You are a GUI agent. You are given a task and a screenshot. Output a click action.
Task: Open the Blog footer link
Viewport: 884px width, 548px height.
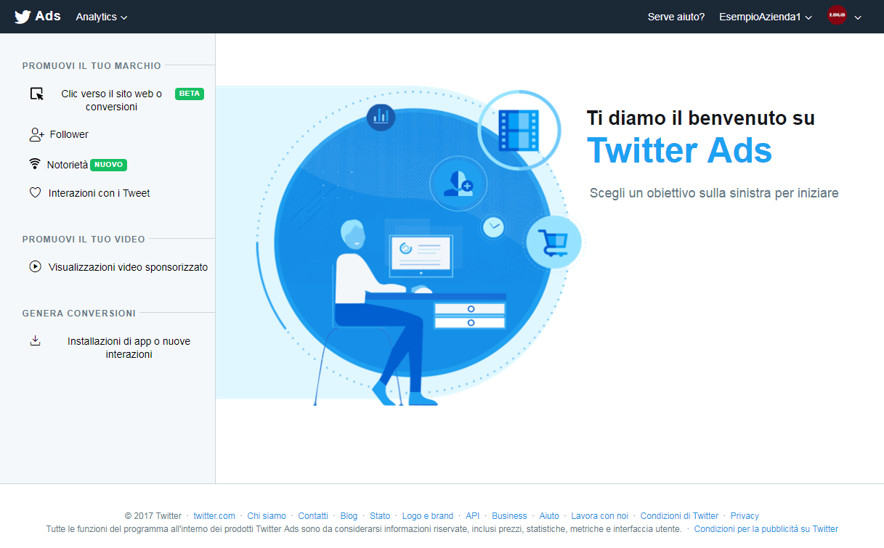click(349, 516)
